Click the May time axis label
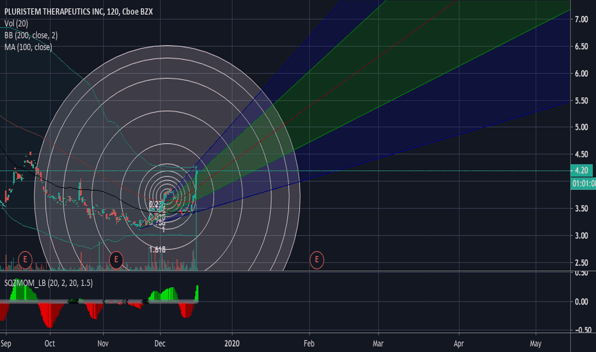The width and height of the screenshot is (596, 352). pyautogui.click(x=535, y=344)
